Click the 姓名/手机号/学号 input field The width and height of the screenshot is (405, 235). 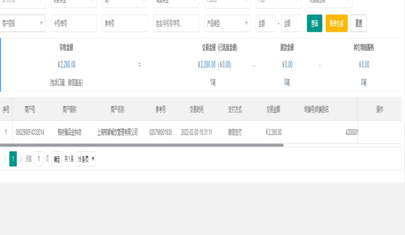pos(176,24)
